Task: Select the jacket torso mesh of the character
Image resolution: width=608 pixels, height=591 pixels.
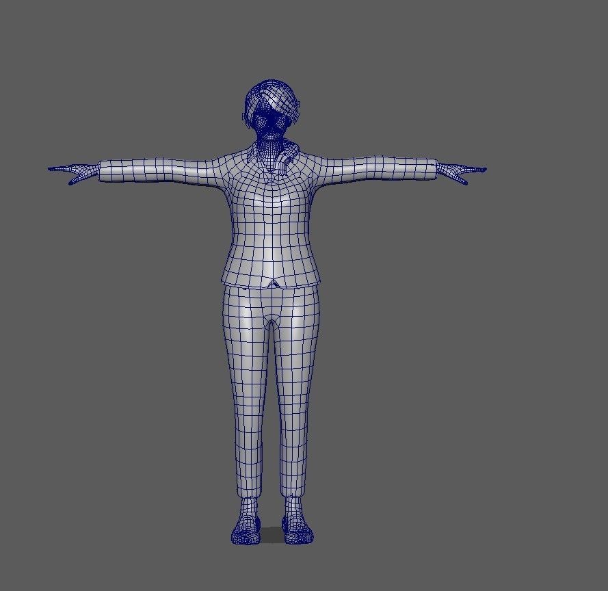Action: (272, 228)
